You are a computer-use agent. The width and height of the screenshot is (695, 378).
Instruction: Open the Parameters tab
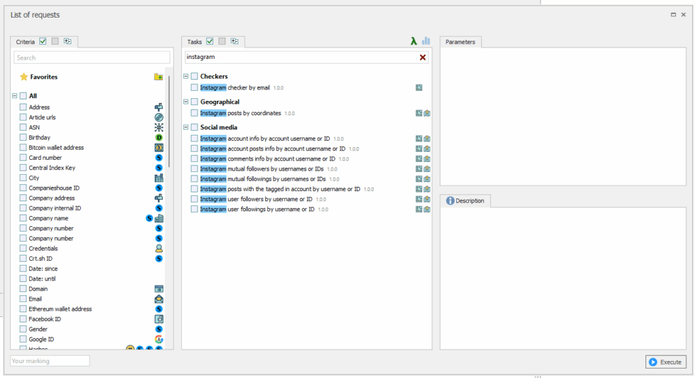(x=460, y=41)
